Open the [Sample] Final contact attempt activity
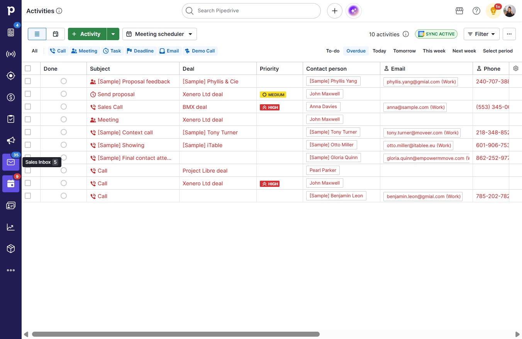Viewport: 522px width, 339px height. 134,158
